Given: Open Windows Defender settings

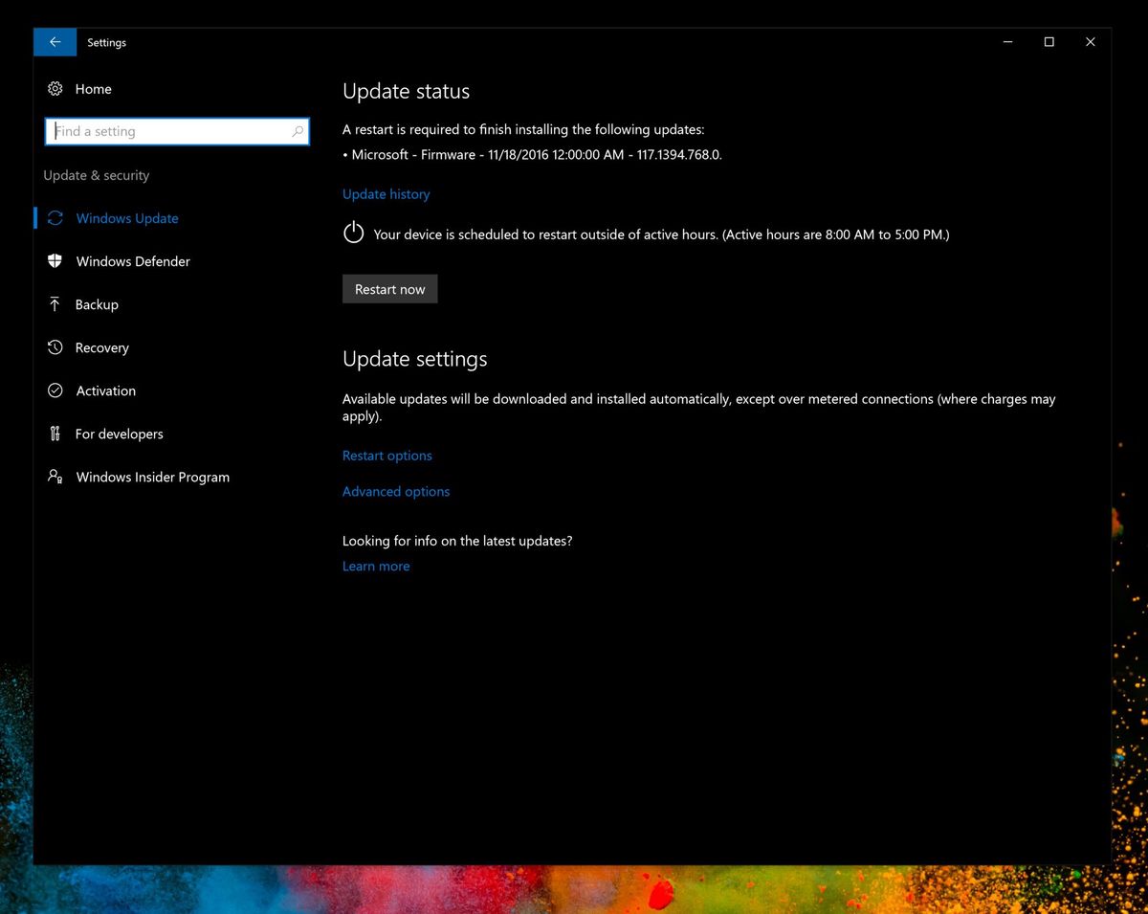Looking at the screenshot, I should pyautogui.click(x=132, y=261).
